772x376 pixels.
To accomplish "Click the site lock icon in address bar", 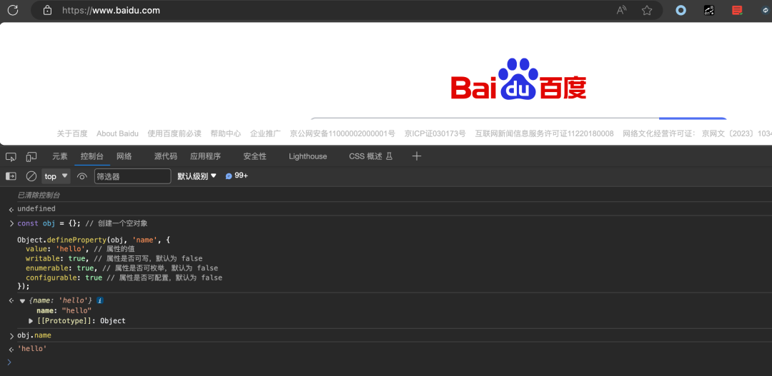I will click(x=47, y=10).
